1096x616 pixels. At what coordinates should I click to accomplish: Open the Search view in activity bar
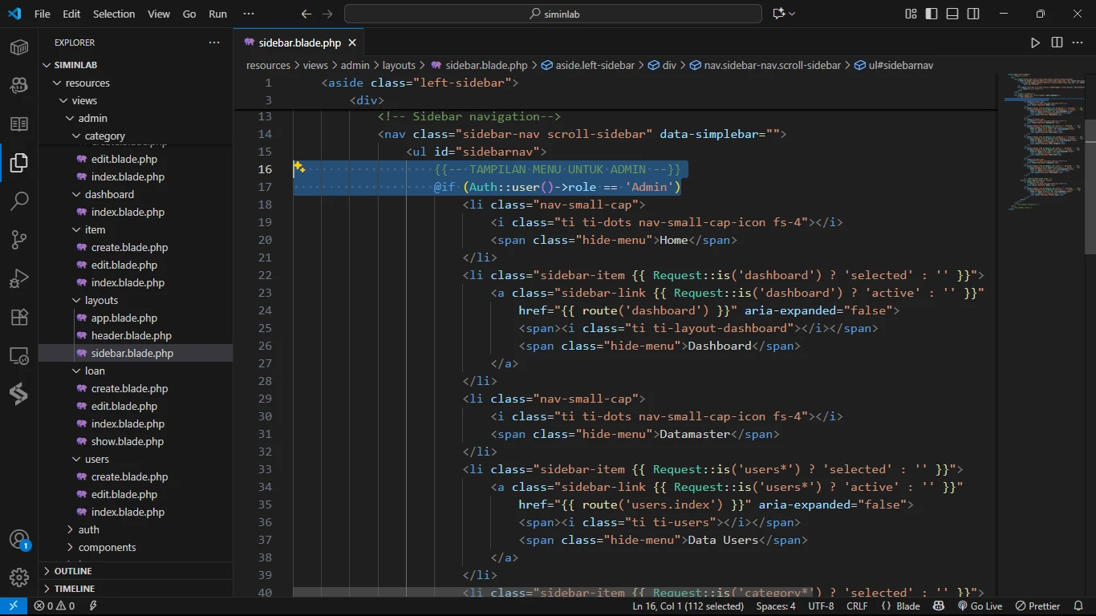tap(19, 201)
